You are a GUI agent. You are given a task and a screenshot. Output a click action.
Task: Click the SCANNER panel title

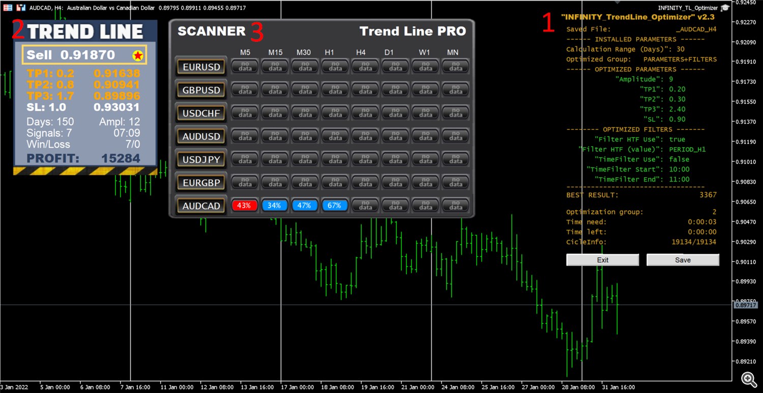click(212, 31)
